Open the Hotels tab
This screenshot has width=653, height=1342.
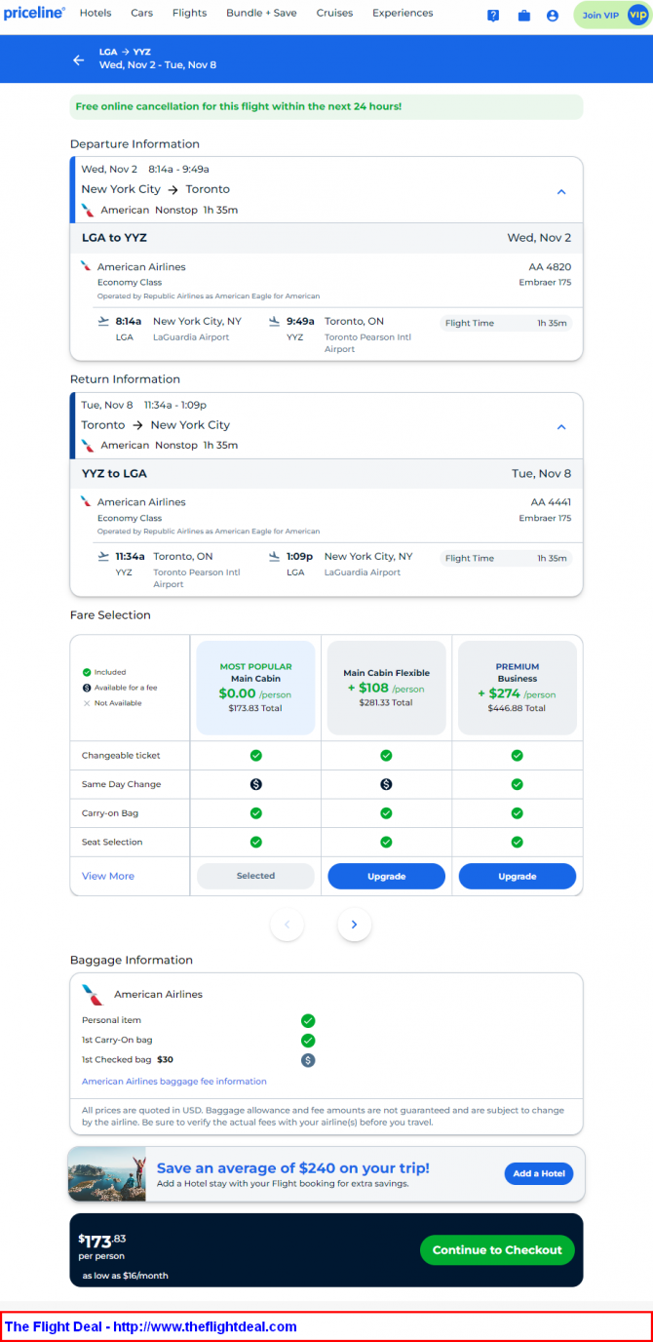pos(96,14)
